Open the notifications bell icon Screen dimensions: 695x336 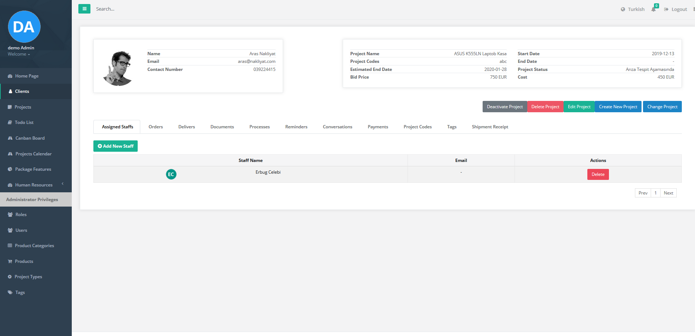click(x=654, y=9)
